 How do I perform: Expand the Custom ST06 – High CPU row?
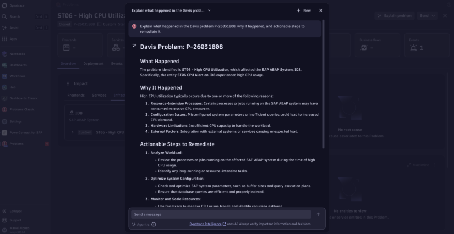coord(73,132)
